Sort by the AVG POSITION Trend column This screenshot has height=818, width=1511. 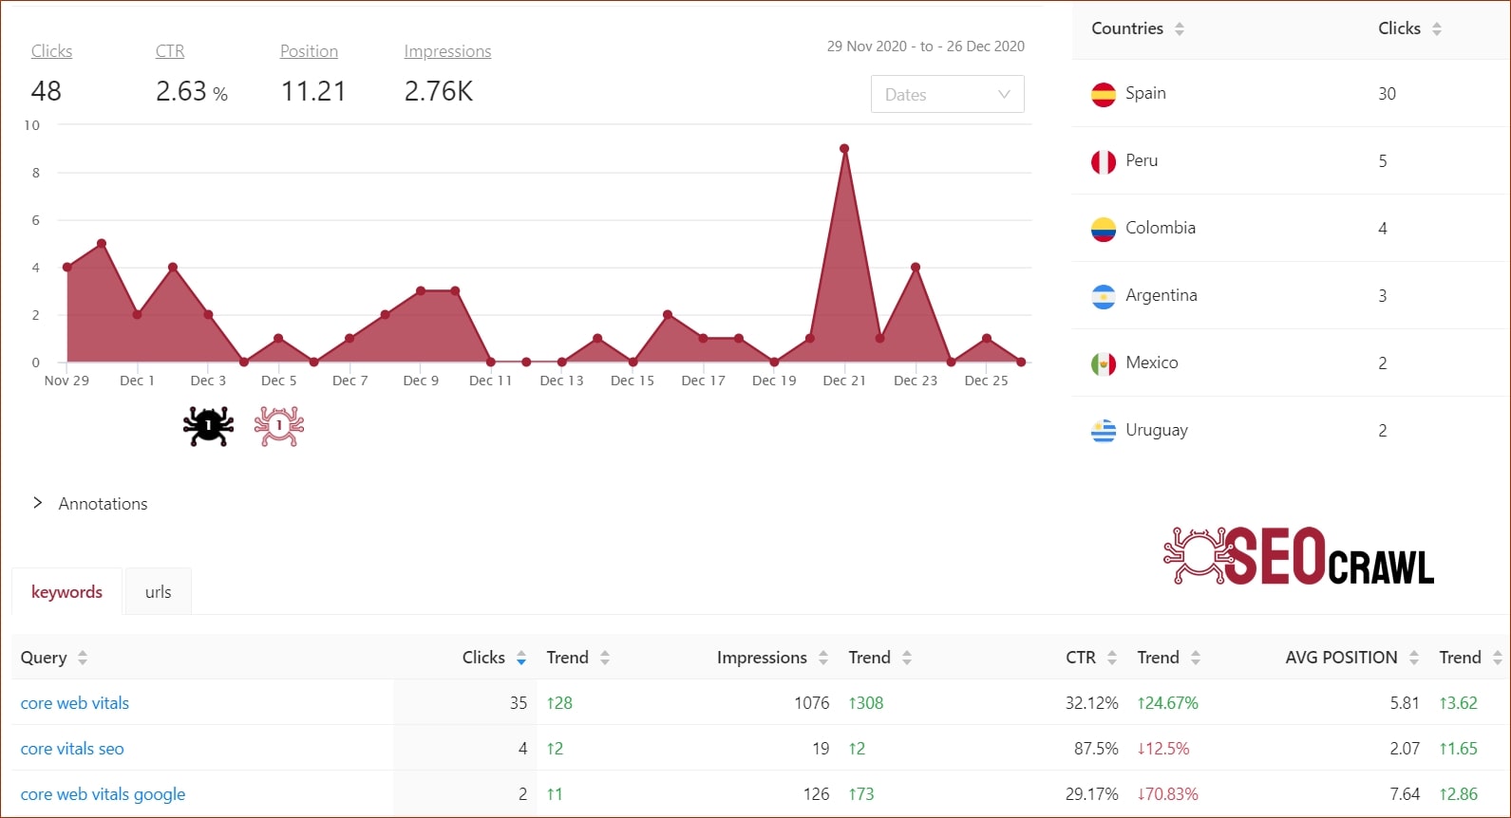[x=1497, y=658]
